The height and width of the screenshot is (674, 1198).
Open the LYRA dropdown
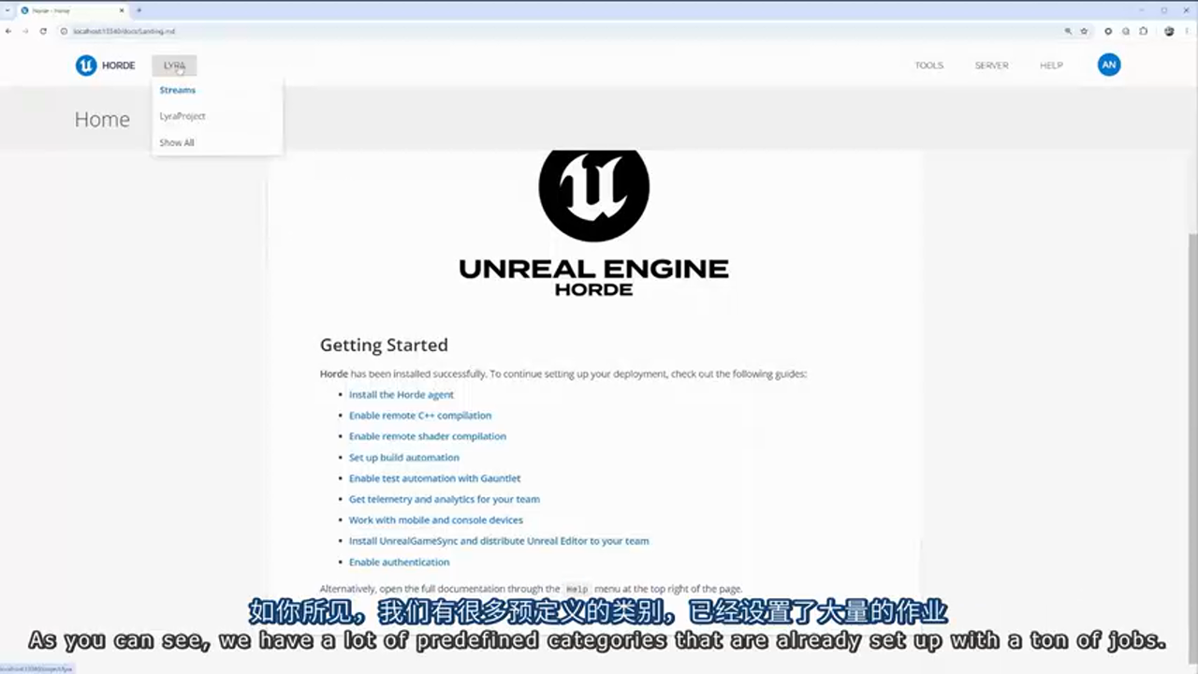174,65
